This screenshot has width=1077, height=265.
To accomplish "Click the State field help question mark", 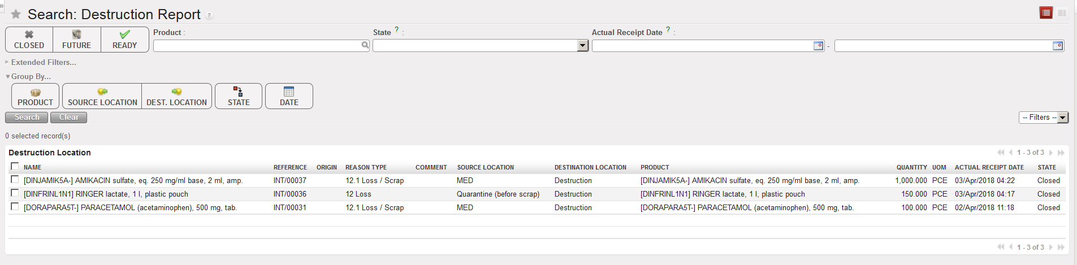I will 396,29.
